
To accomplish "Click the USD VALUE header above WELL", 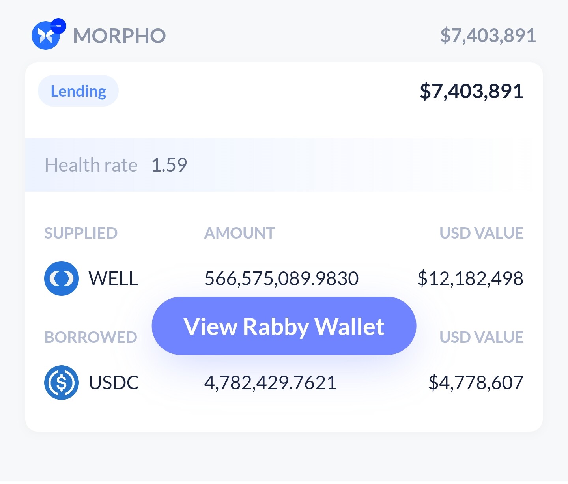I will [x=481, y=233].
